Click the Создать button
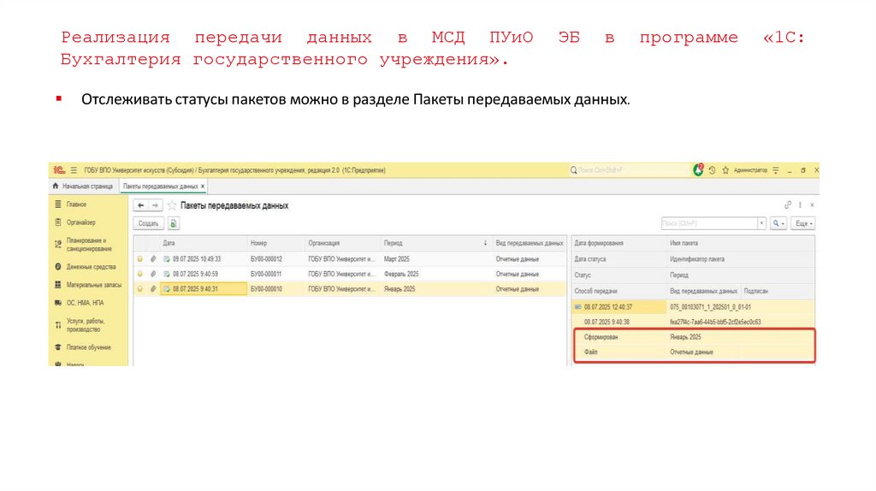This screenshot has height=491, width=876. (x=149, y=223)
